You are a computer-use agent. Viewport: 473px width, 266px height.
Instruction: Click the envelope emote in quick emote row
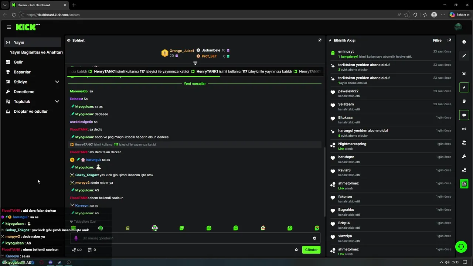tap(127, 228)
